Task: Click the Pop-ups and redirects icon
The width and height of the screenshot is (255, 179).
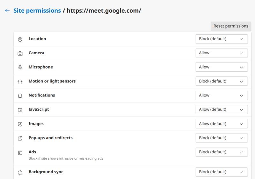Action: pyautogui.click(x=20, y=138)
